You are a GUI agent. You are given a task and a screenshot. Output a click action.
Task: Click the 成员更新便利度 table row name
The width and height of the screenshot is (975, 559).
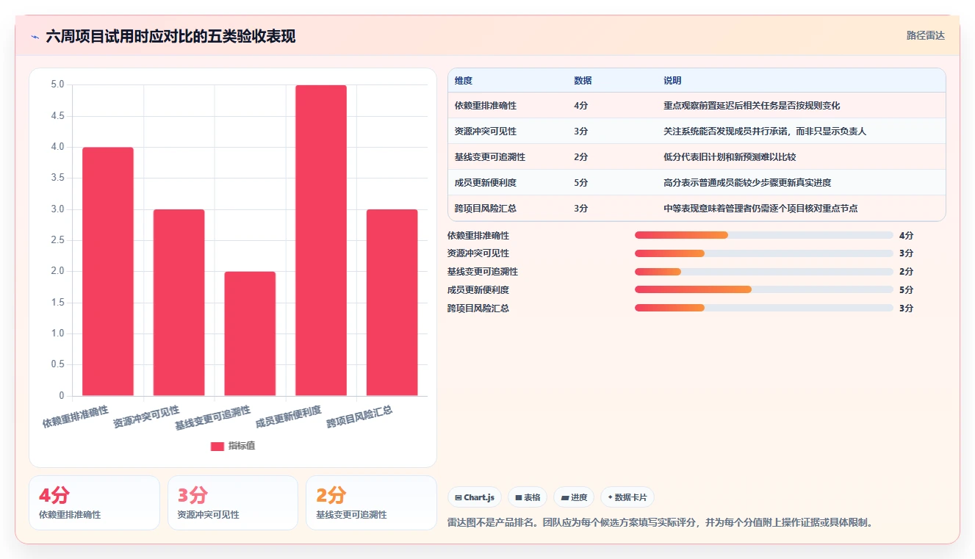pos(486,183)
